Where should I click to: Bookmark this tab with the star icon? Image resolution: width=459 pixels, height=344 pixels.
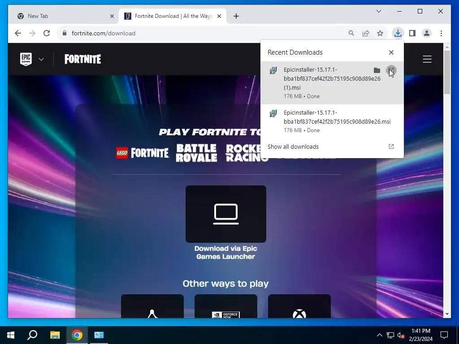tap(380, 33)
